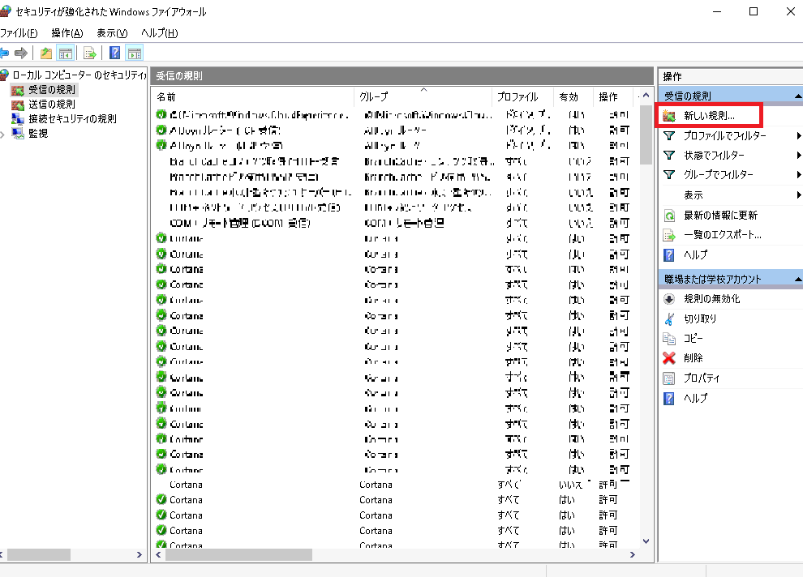Viewport: 803px width, 577px height.
Task: Open the ヘルプ(H) menu
Action: (x=159, y=33)
